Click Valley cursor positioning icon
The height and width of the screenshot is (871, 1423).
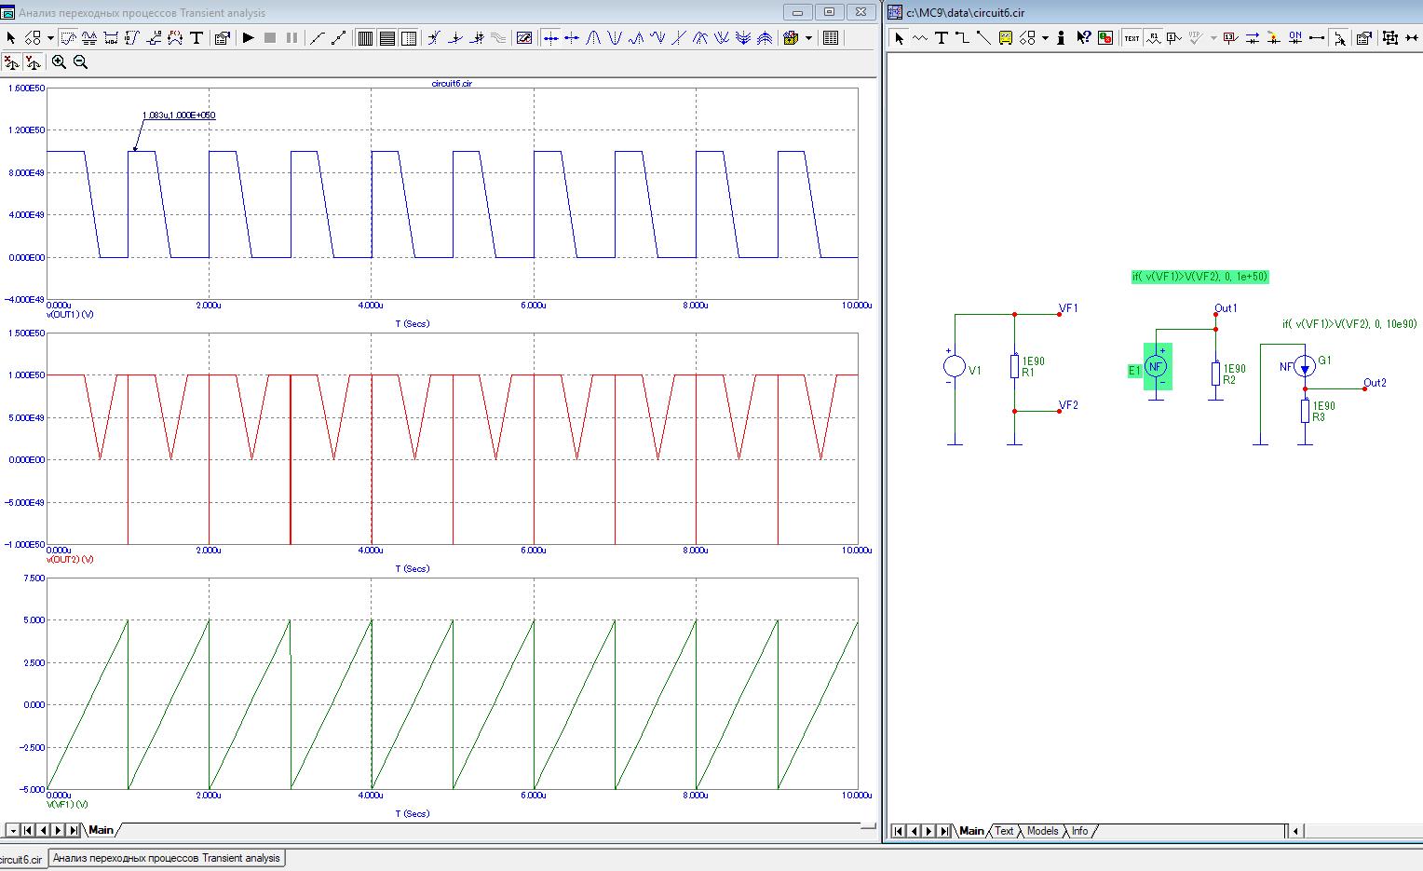point(615,38)
